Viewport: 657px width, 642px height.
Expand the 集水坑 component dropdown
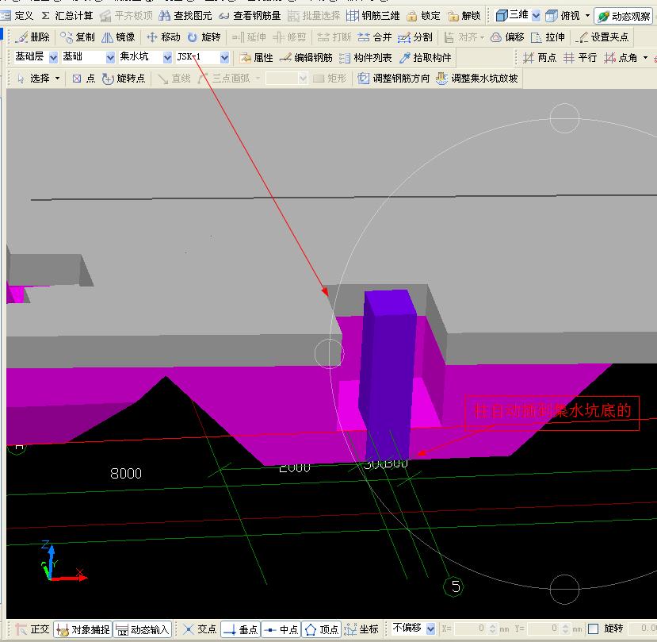click(x=167, y=57)
